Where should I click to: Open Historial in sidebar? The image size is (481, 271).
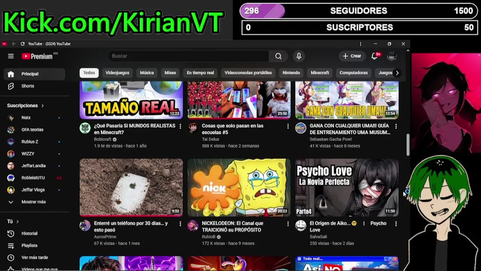[35, 233]
